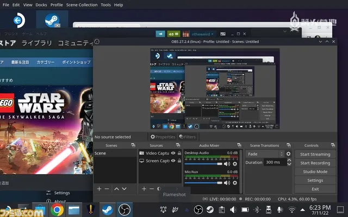Open the Profile menu
This screenshot has height=217, width=348.
click(x=57, y=5)
